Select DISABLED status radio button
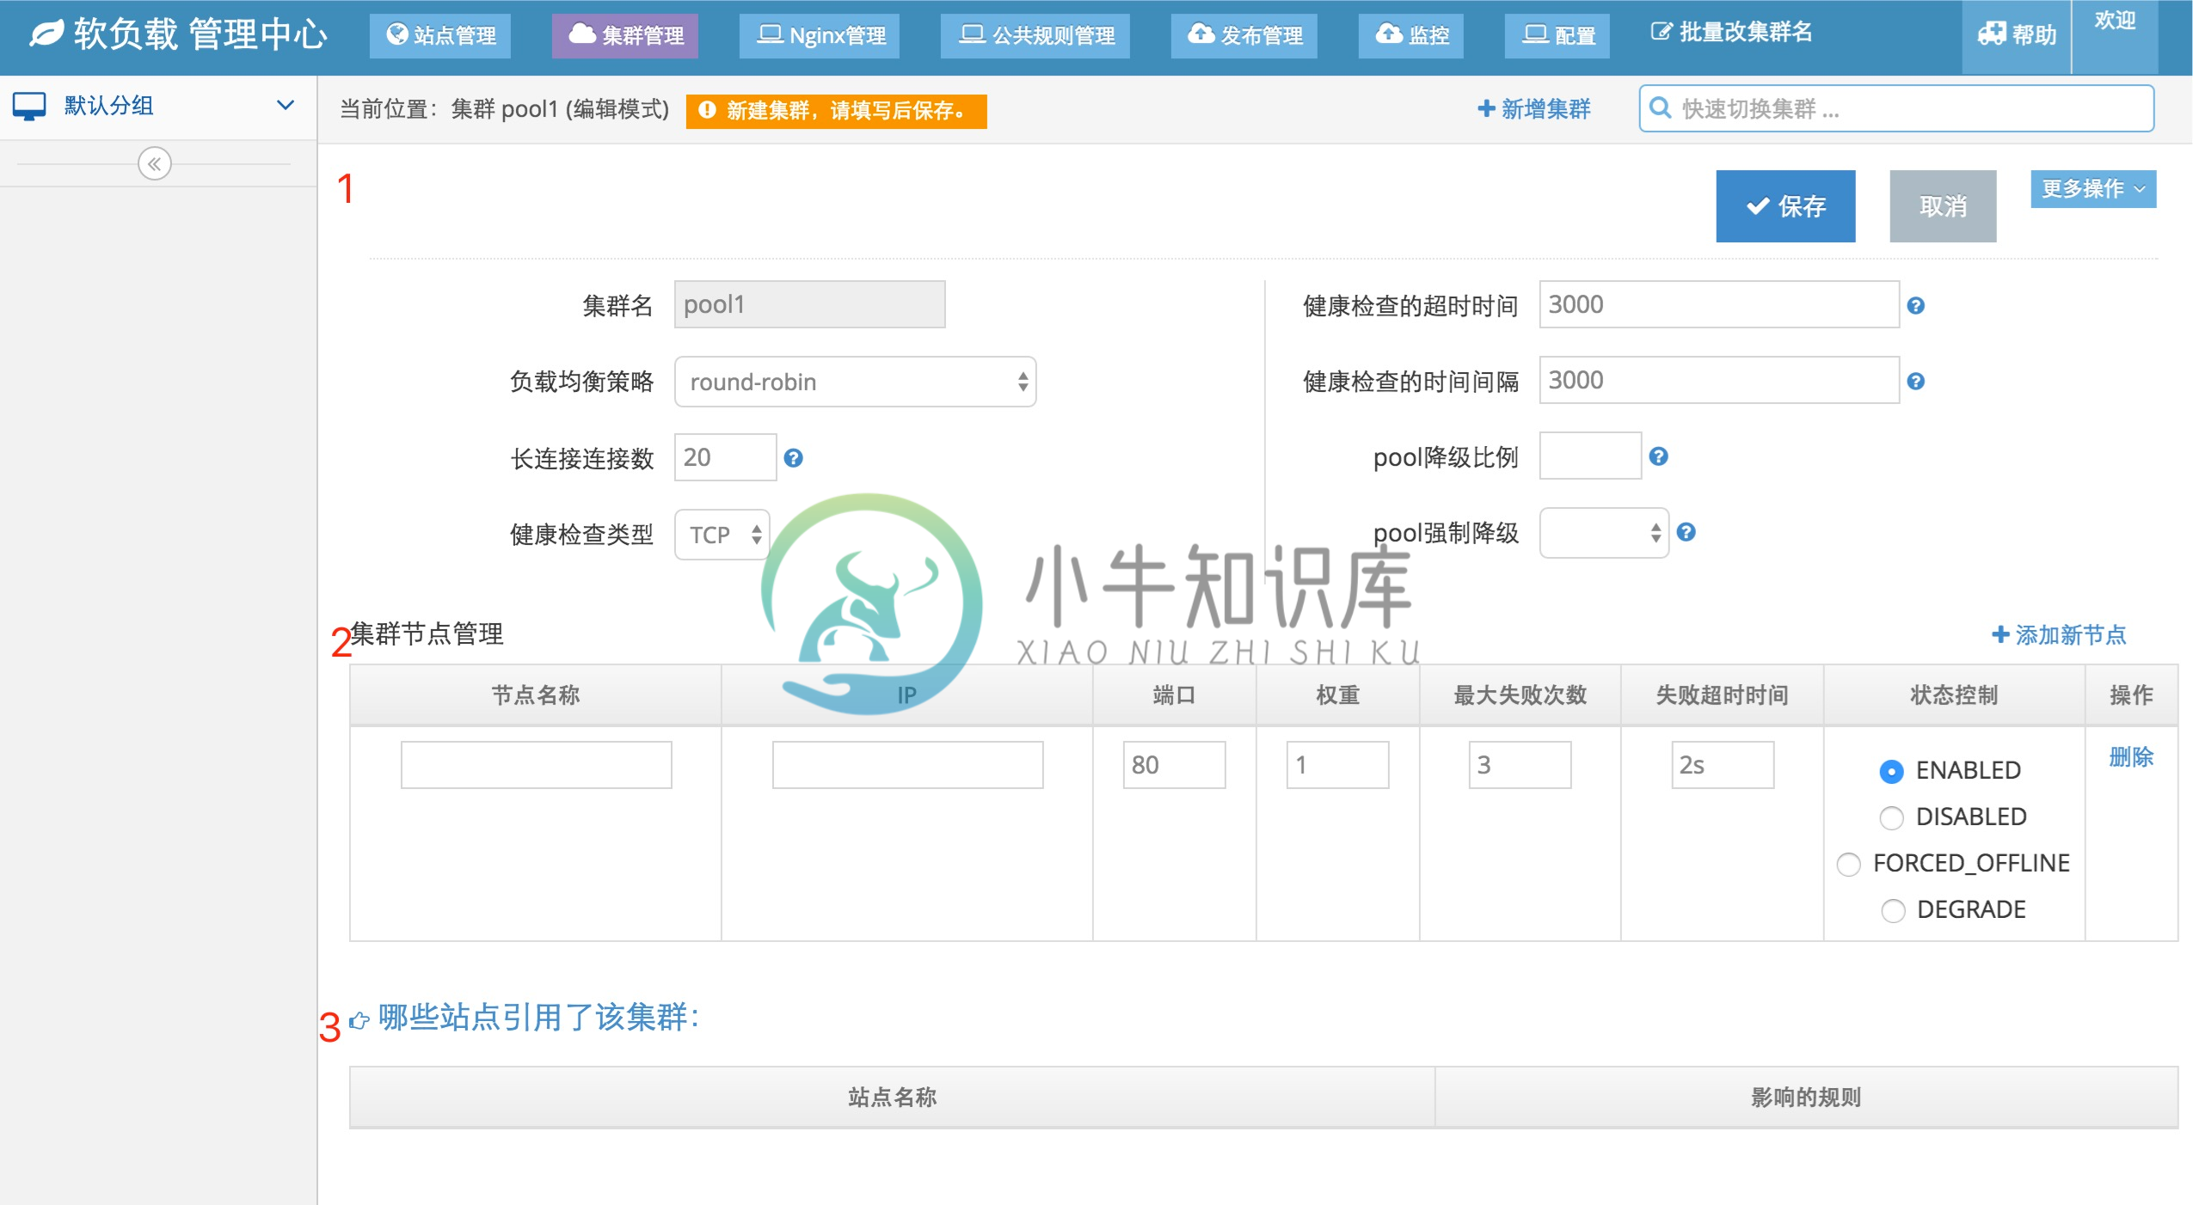 [x=1891, y=817]
